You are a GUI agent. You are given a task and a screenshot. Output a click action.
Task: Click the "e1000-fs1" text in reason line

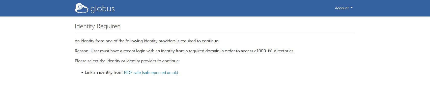(x=263, y=51)
